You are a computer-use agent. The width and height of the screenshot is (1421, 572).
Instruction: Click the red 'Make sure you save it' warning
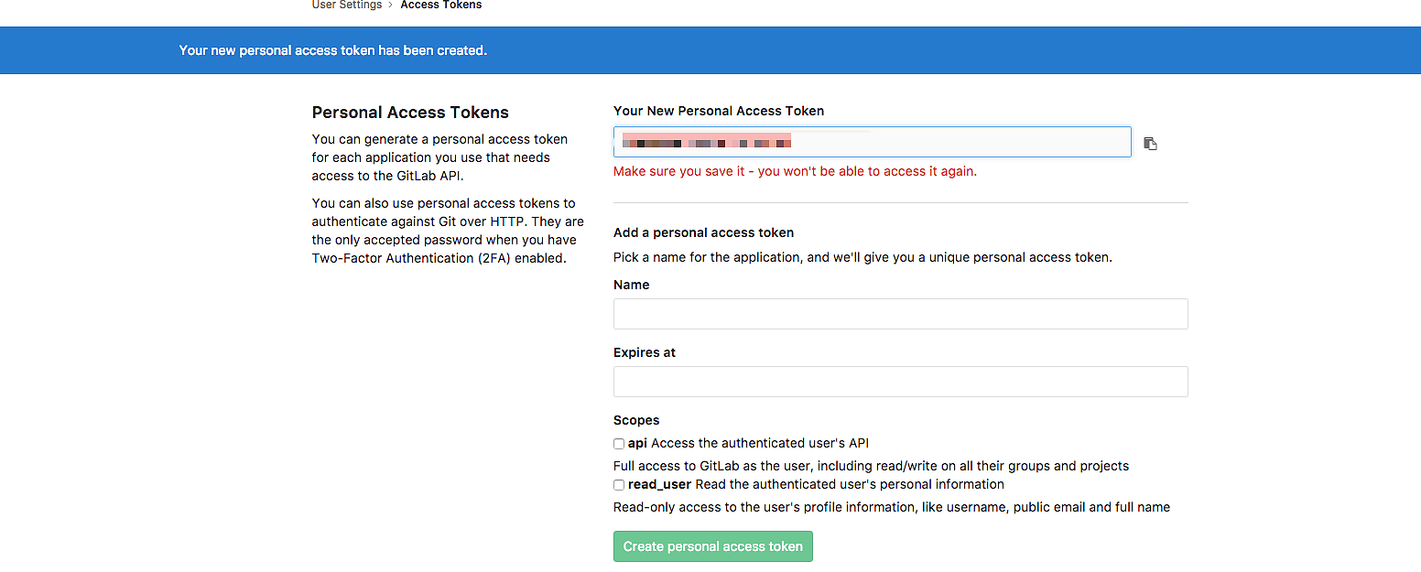pos(794,171)
